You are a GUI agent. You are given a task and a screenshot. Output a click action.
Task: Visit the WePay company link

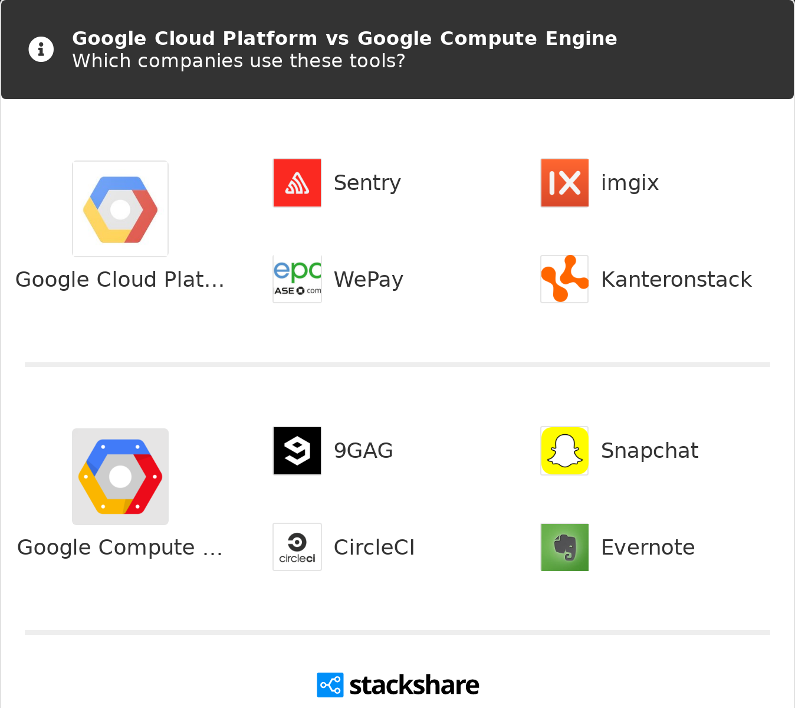[x=368, y=279]
